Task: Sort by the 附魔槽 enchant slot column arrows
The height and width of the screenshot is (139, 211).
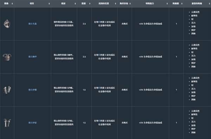Action: tap(182, 4)
